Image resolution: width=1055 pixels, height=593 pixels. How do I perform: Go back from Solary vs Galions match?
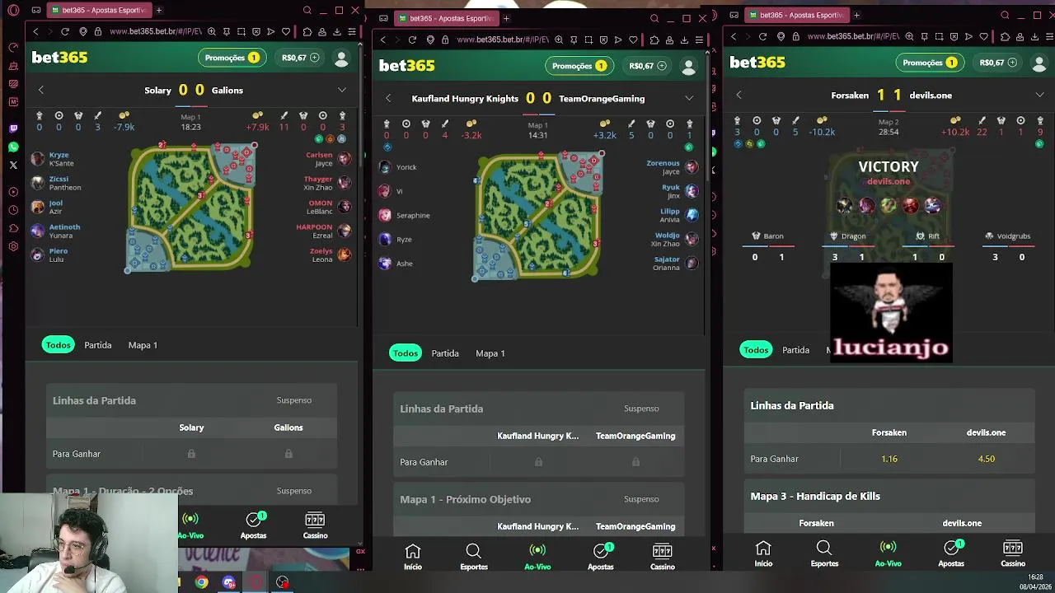[40, 91]
